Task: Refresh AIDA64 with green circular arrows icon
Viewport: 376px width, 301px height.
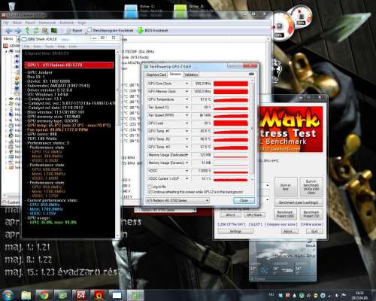Action: point(36,31)
